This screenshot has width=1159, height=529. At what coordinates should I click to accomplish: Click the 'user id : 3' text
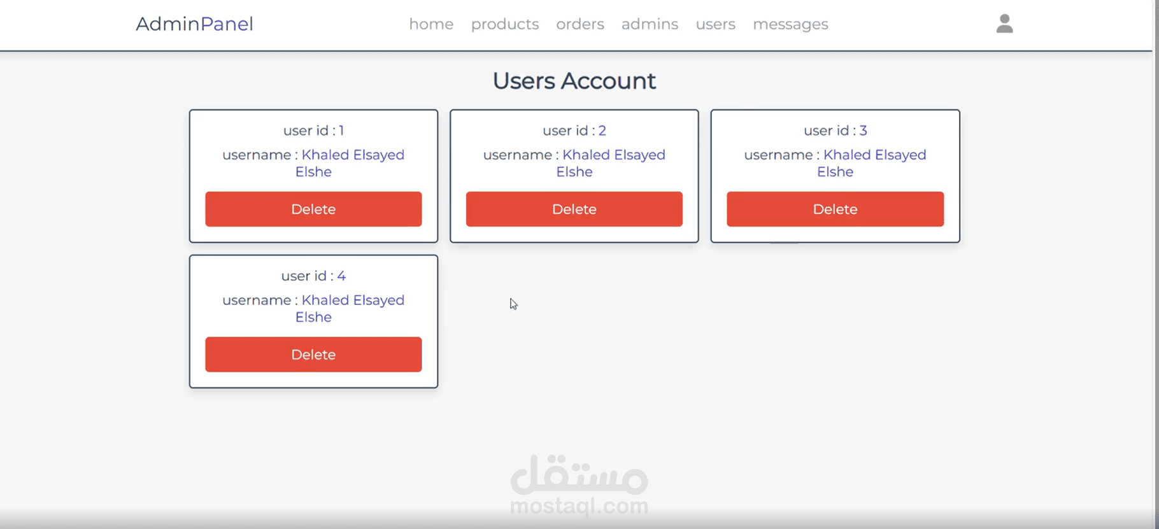835,130
